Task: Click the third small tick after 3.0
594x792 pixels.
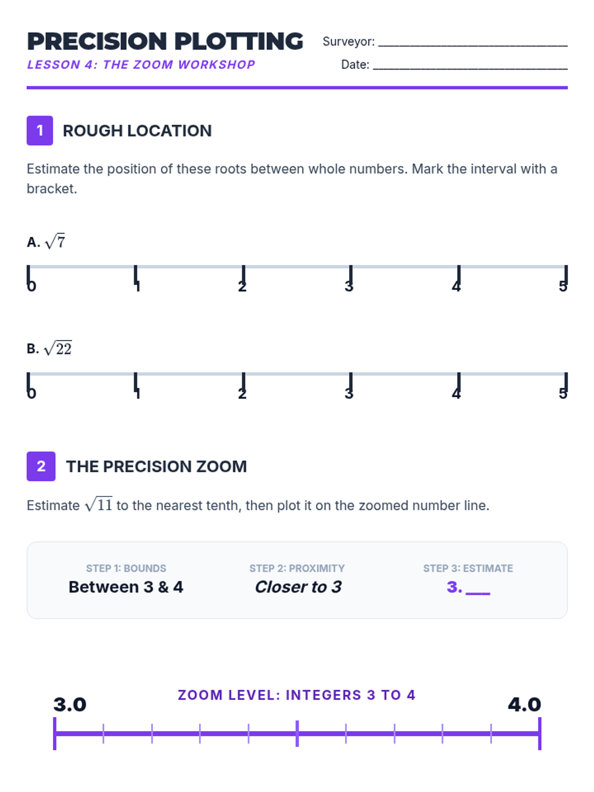Action: [200, 733]
